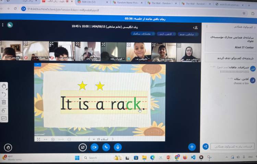This screenshot has height=164, width=257.
Task: Click the trash icon to clear annotations
Action: coord(4,102)
